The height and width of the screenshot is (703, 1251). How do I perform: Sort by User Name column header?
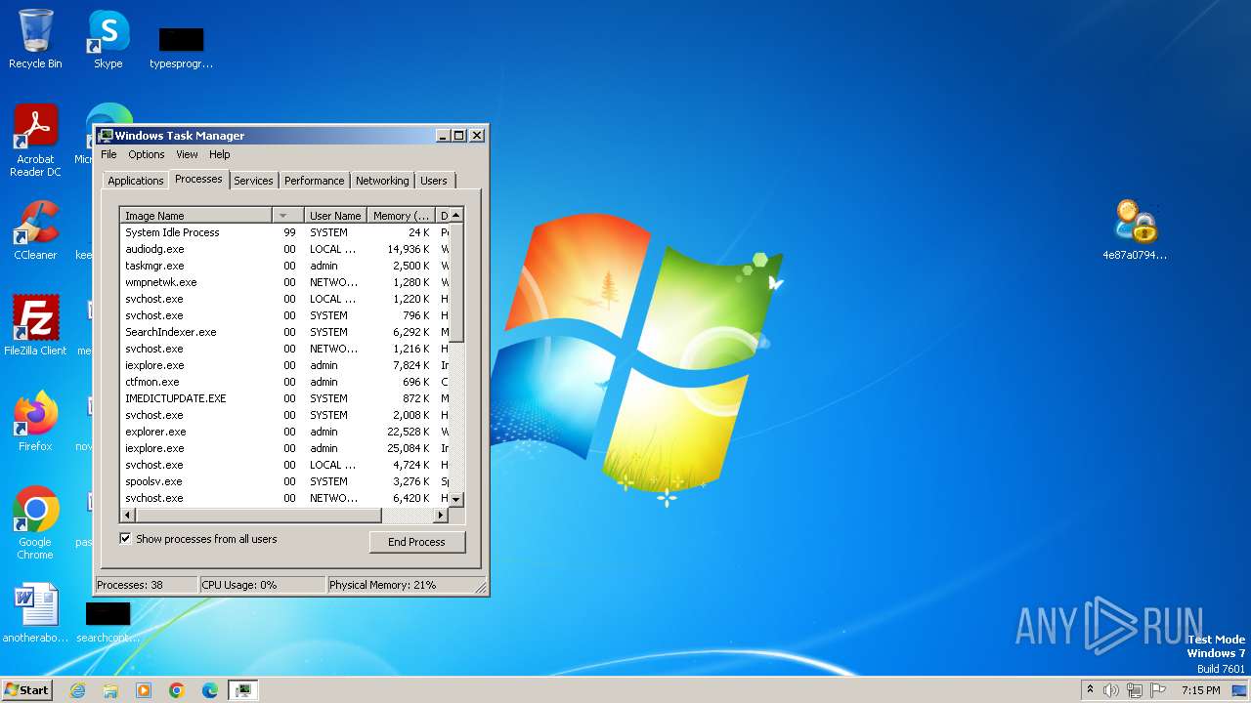(x=335, y=216)
